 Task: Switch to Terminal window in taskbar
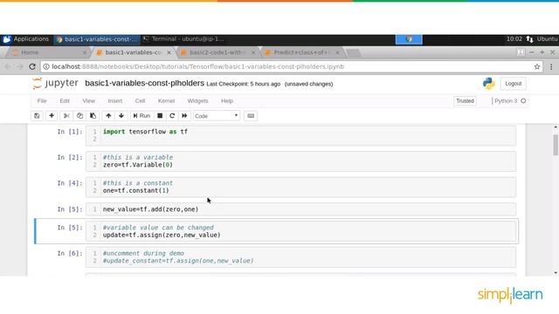(183, 39)
